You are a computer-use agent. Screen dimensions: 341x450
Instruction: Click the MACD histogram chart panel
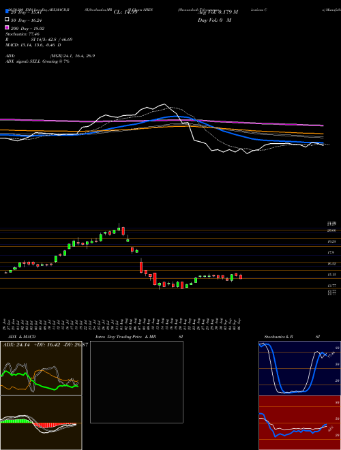(x=41, y=423)
